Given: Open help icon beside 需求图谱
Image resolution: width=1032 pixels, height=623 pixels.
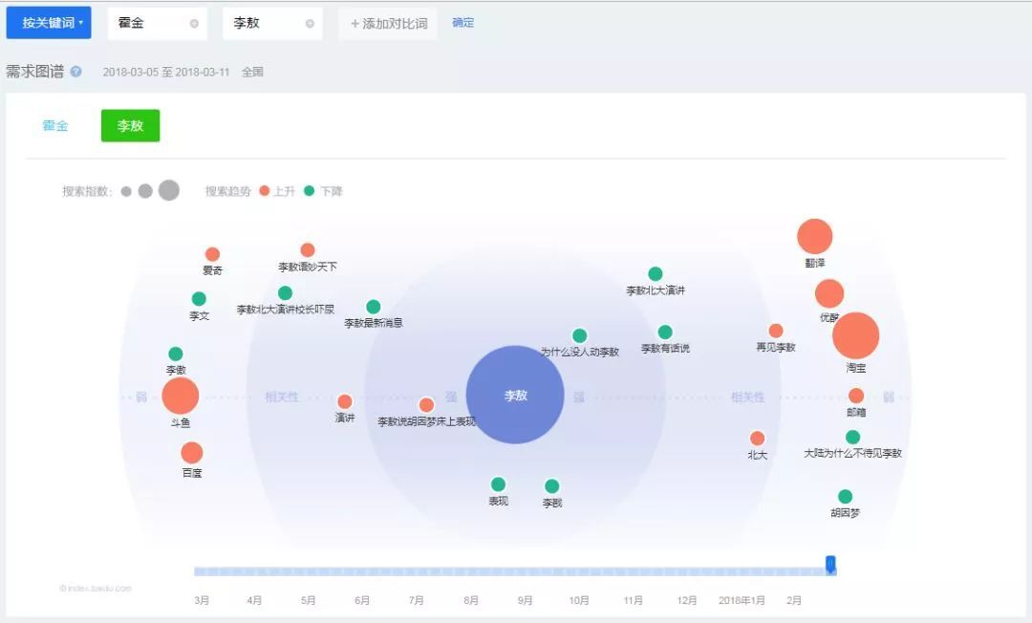Looking at the screenshot, I should click(x=76, y=72).
